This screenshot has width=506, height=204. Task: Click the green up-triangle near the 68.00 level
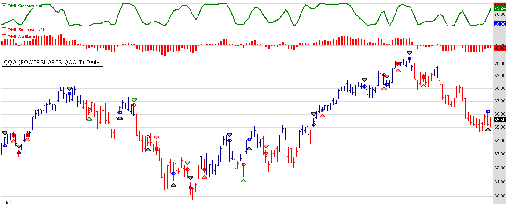[x=423, y=86]
